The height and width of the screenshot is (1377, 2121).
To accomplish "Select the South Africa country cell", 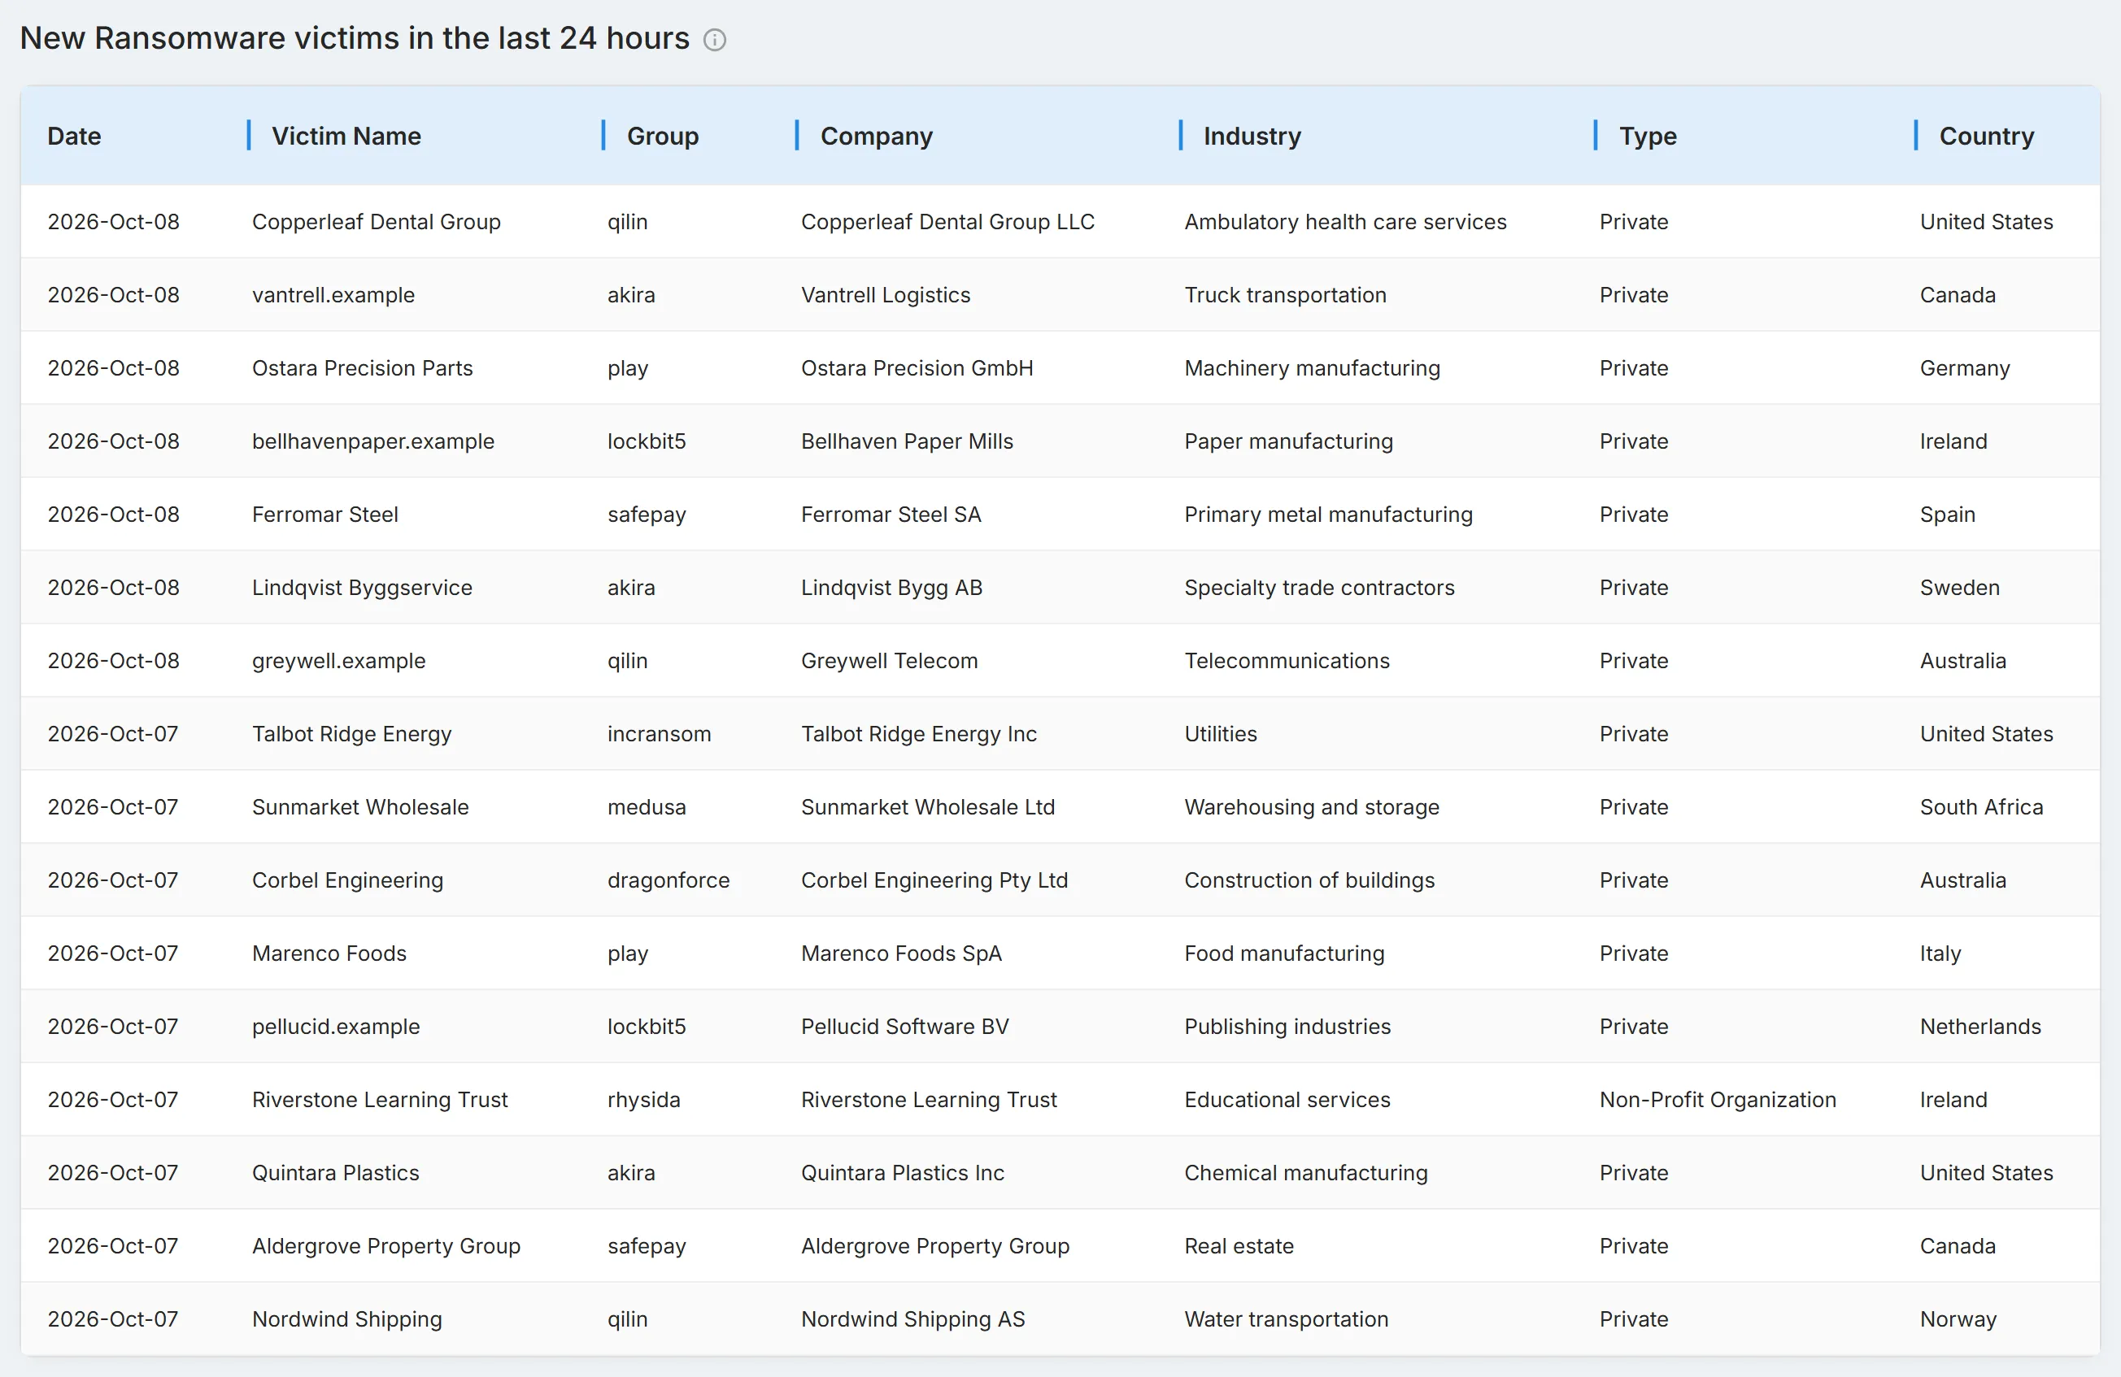I will click(1981, 807).
